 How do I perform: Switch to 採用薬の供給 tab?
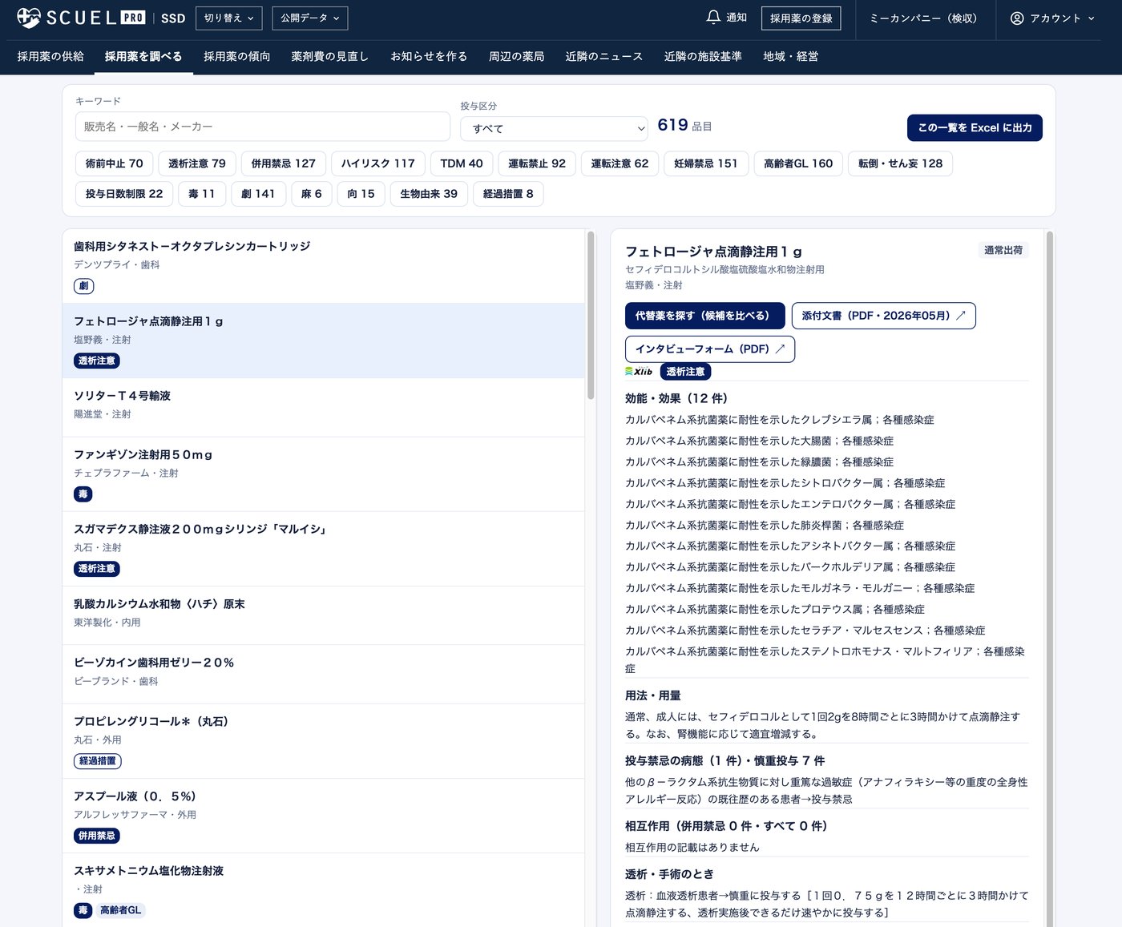pyautogui.click(x=50, y=56)
